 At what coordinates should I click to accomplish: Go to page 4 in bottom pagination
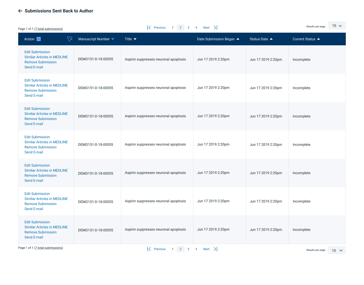click(196, 249)
